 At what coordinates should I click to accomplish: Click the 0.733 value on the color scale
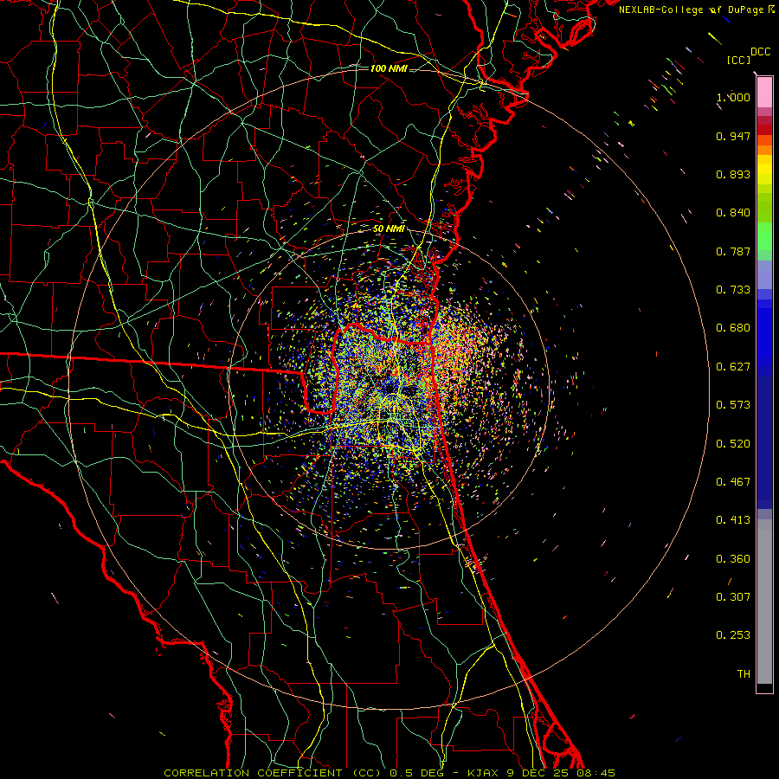pos(733,290)
